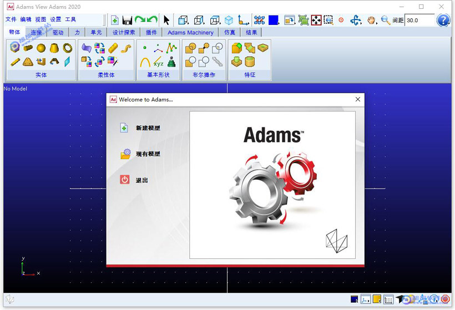
Task: Open the 文件 menu
Action: coord(11,19)
